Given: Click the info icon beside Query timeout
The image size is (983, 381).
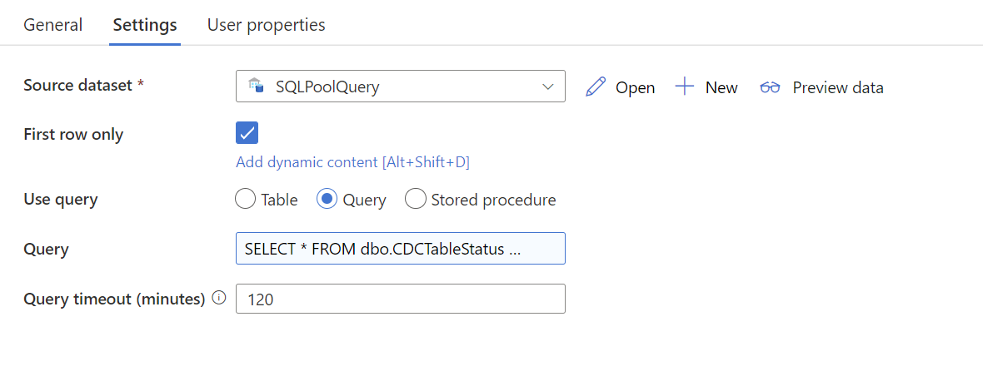Looking at the screenshot, I should tap(219, 299).
